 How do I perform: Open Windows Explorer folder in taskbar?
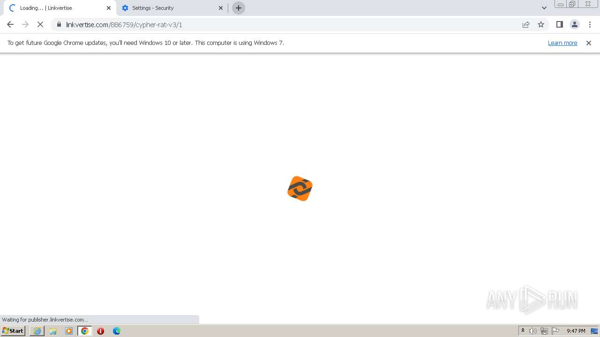click(53, 331)
